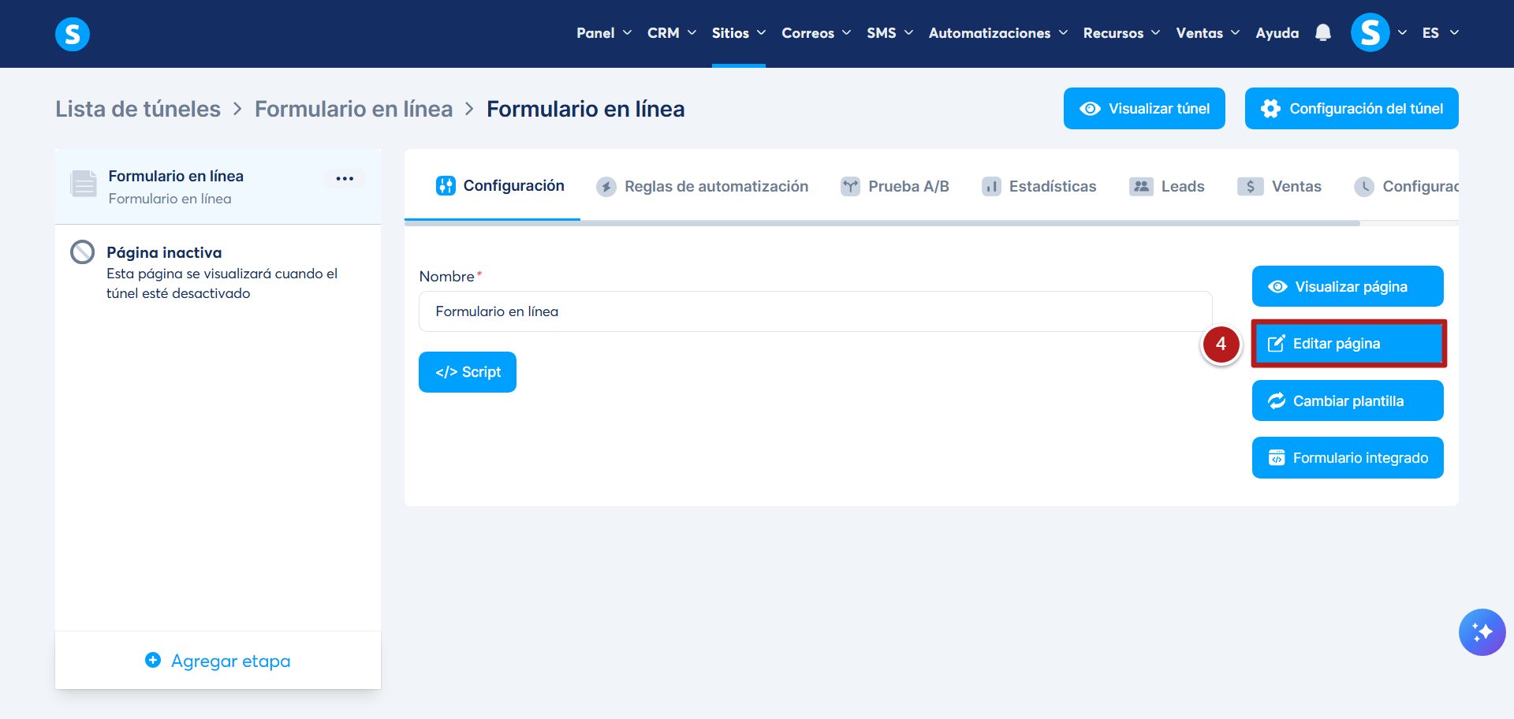Screen dimensions: 1514x719
Task: Click the split icon of Prueba A/B
Action: [x=850, y=187]
